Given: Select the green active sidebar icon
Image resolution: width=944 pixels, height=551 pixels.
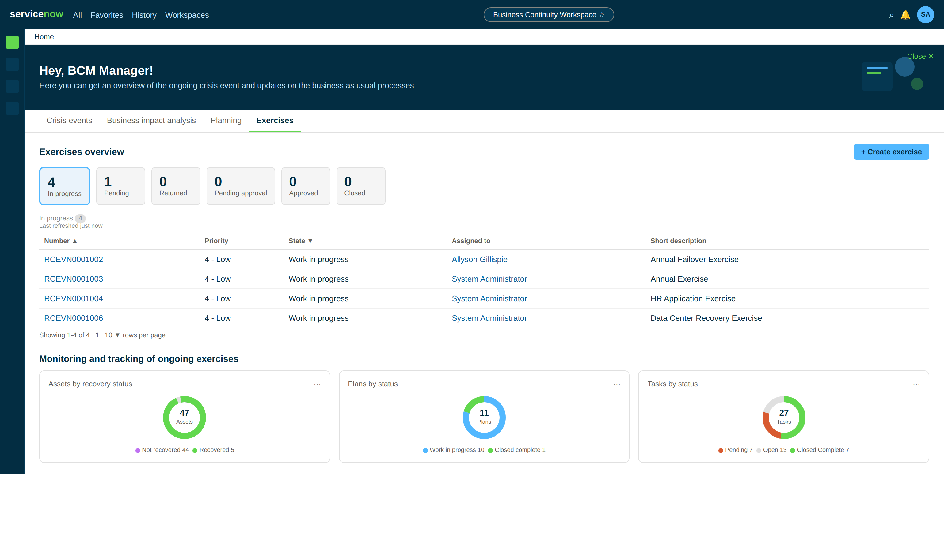Looking at the screenshot, I should coord(12,42).
